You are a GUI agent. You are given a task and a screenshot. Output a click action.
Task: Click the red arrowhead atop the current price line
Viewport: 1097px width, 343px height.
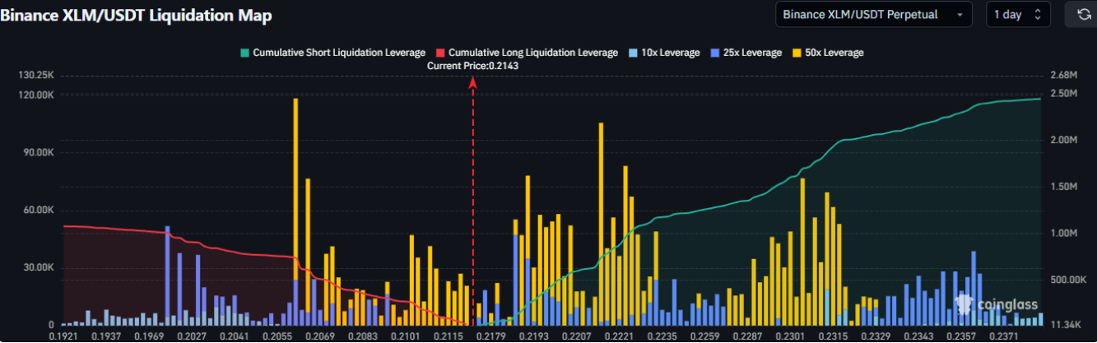pos(473,81)
